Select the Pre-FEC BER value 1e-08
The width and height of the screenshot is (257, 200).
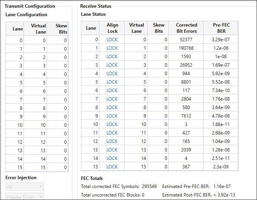pyautogui.click(x=221, y=57)
